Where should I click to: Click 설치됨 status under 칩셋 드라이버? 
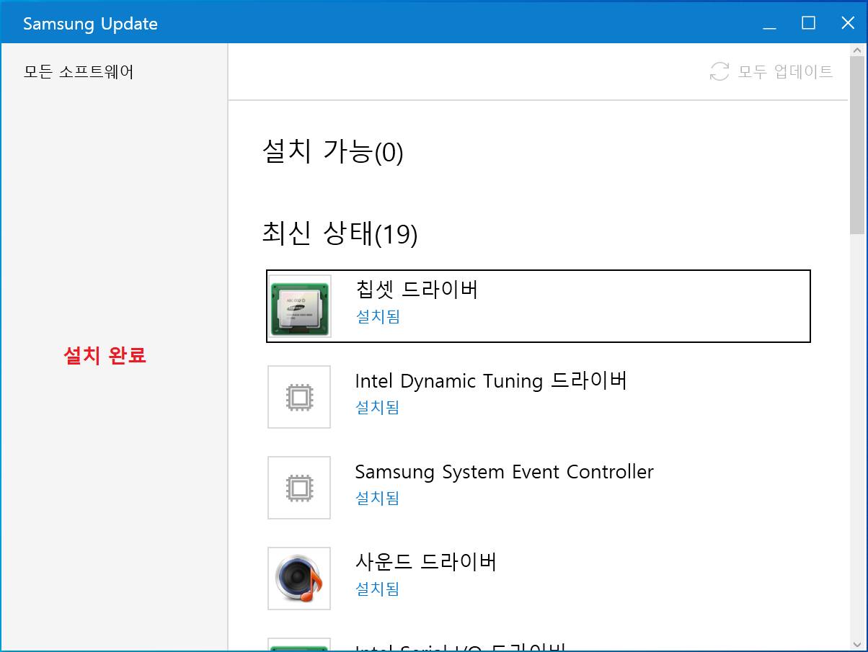[x=378, y=316]
